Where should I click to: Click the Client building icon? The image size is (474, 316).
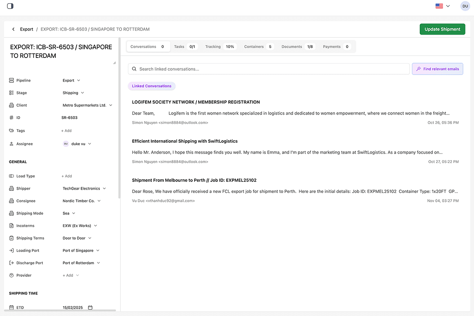11,105
